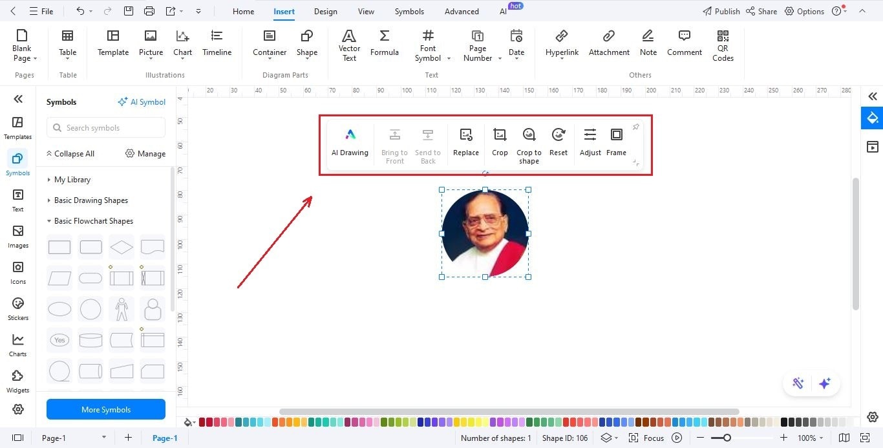
Task: Select the AI Drawing tool
Action: (350, 142)
